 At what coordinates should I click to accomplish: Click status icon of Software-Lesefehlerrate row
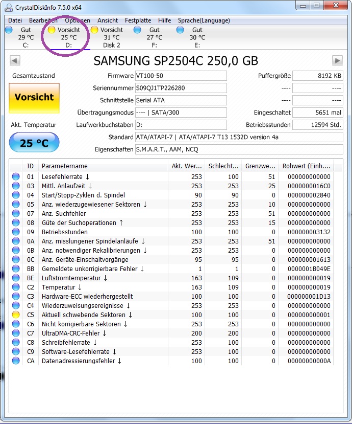[x=16, y=351]
